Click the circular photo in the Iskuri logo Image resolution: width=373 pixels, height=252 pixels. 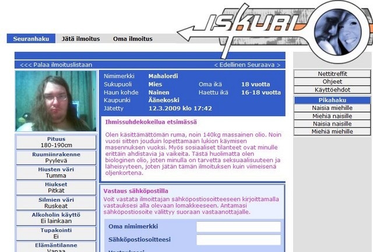[x=338, y=32]
